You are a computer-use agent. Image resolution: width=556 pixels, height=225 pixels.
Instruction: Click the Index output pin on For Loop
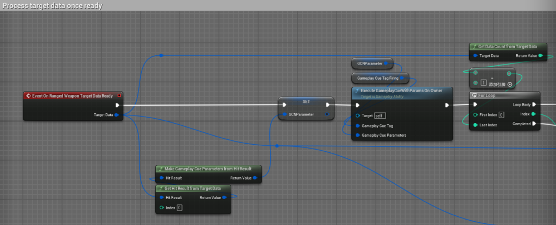click(534, 114)
